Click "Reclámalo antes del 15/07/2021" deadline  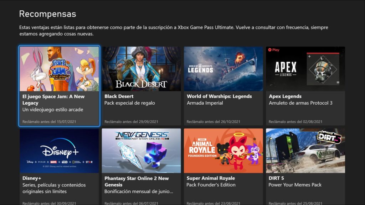coord(49,122)
